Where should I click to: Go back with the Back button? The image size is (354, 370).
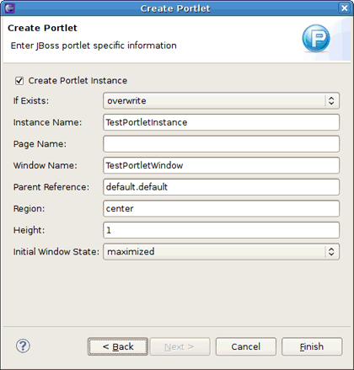[118, 346]
